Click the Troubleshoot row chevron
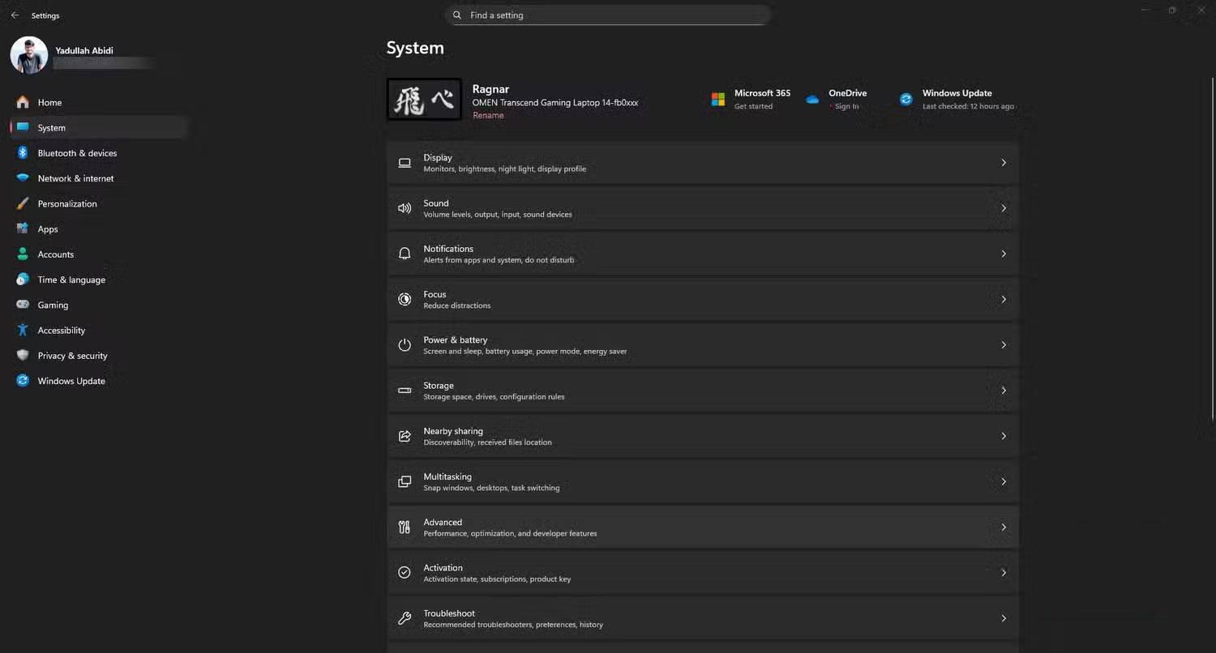 coord(1004,618)
